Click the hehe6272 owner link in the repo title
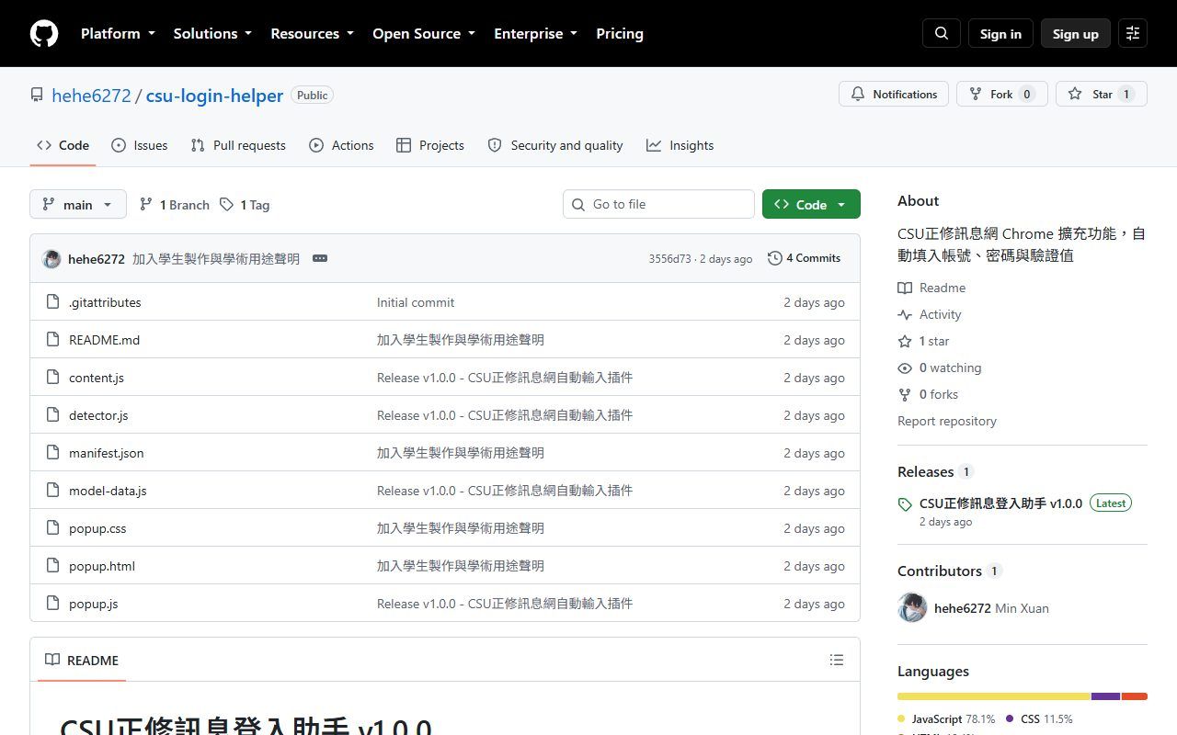 (x=91, y=96)
